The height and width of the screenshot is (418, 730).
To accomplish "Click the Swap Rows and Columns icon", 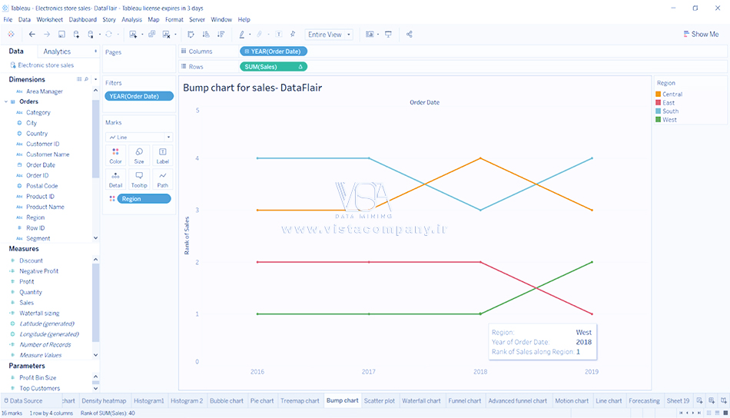I will (x=191, y=35).
